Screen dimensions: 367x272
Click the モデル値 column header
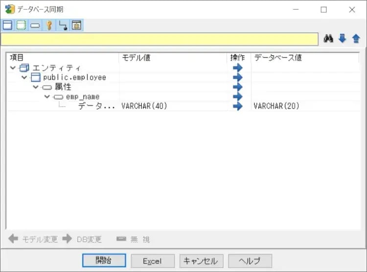coord(172,58)
